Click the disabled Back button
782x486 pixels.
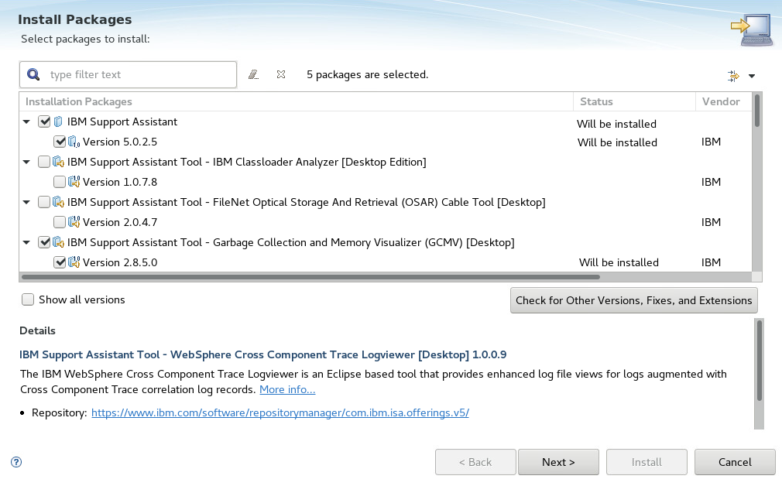tap(475, 462)
